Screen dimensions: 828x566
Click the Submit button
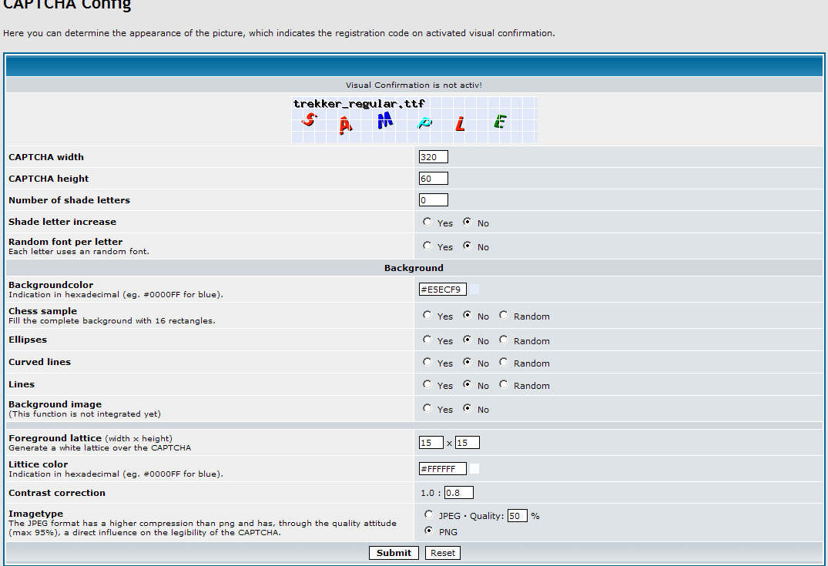394,553
